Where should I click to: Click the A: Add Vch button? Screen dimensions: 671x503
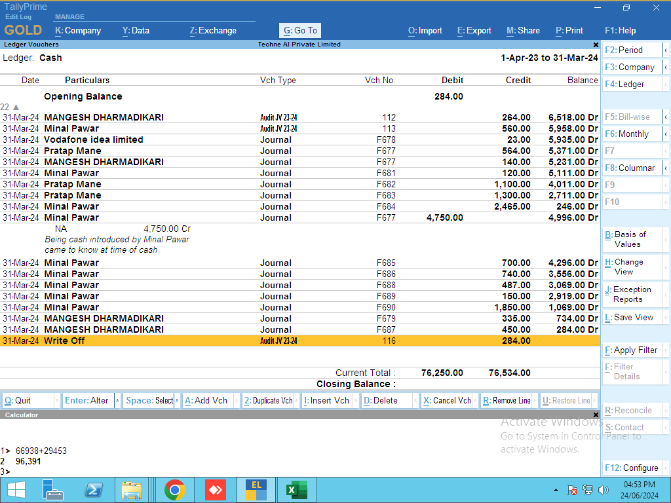click(208, 401)
